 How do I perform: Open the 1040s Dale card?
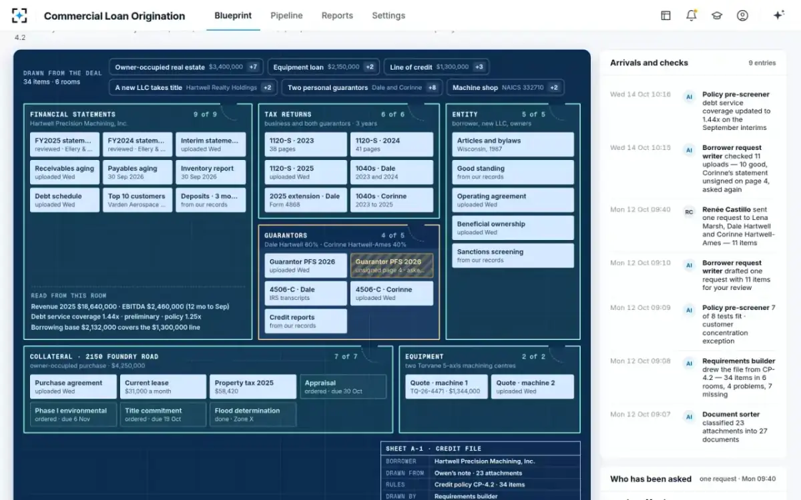(x=392, y=173)
